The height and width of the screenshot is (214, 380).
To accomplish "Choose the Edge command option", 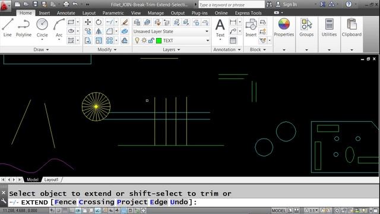I will click(x=159, y=202).
